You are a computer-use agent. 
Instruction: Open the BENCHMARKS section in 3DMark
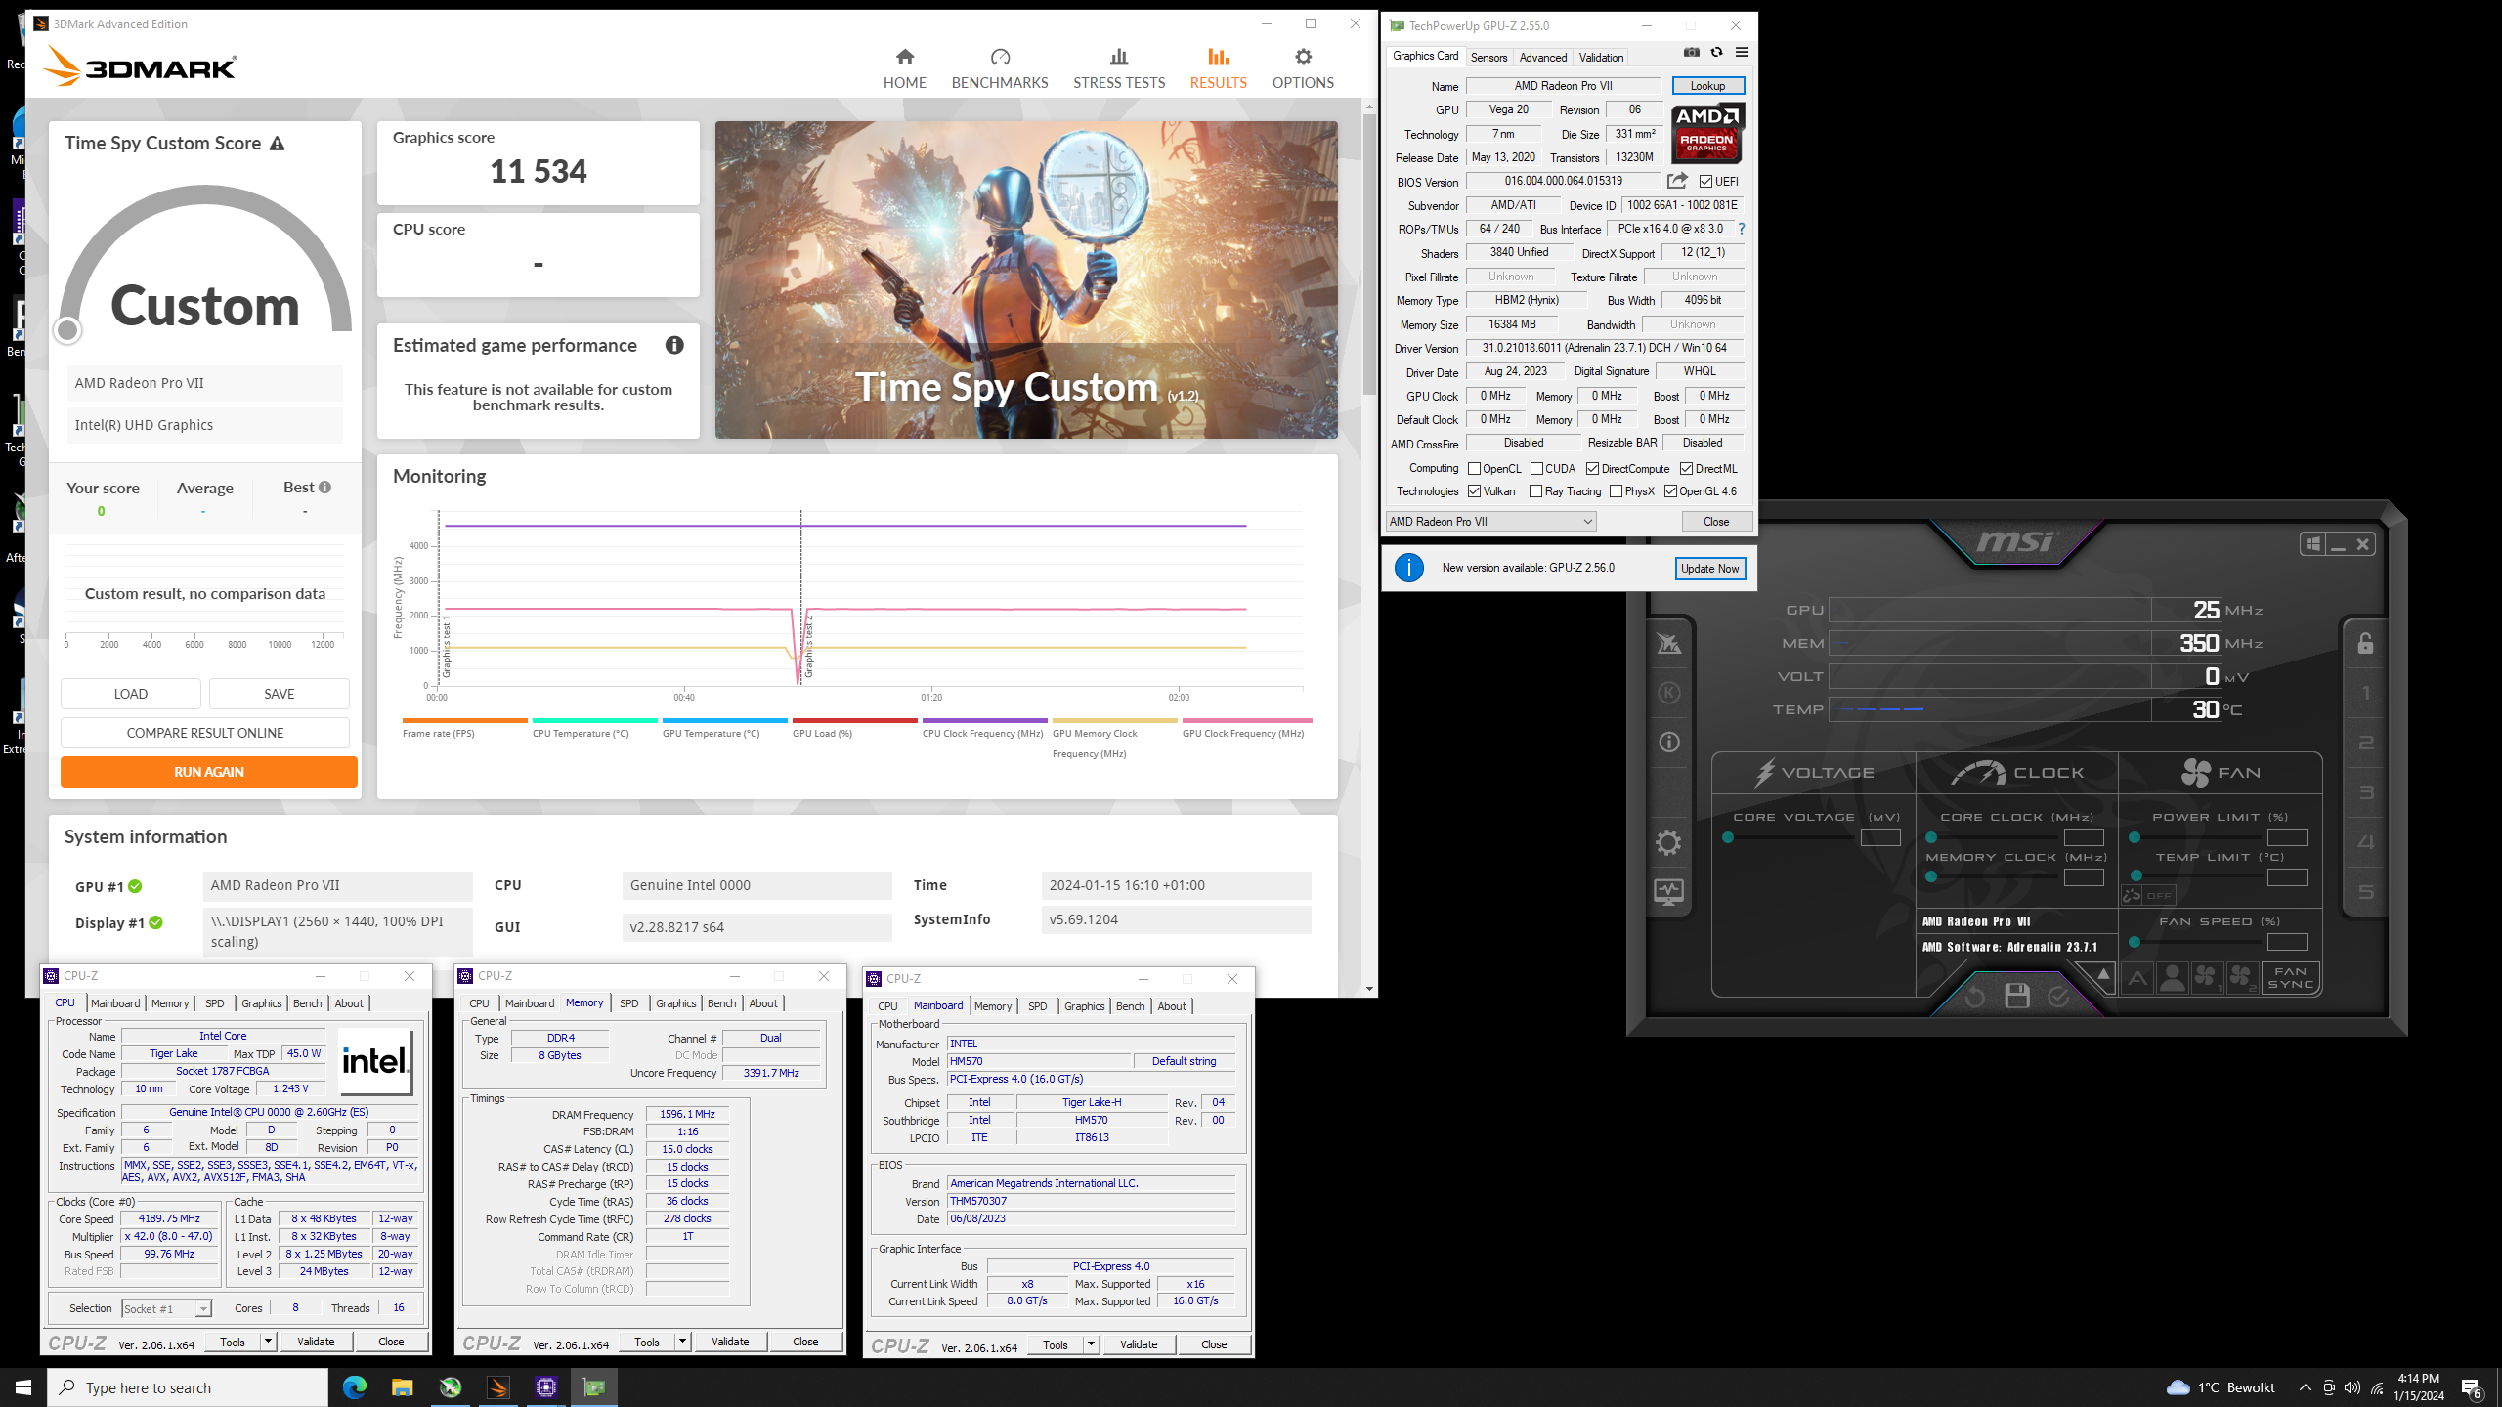(1000, 68)
